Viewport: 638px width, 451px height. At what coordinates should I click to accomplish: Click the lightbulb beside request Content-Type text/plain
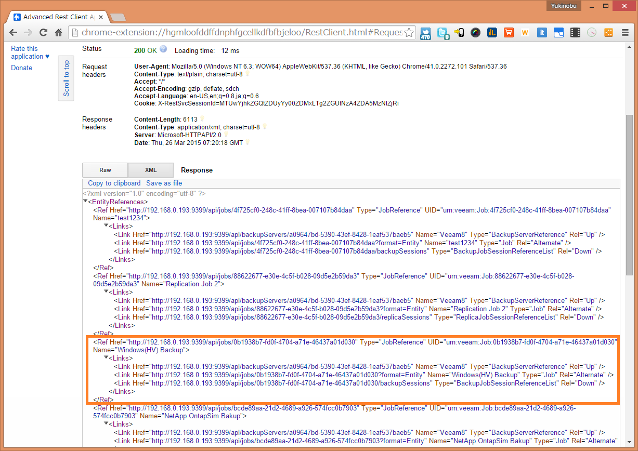(x=247, y=74)
